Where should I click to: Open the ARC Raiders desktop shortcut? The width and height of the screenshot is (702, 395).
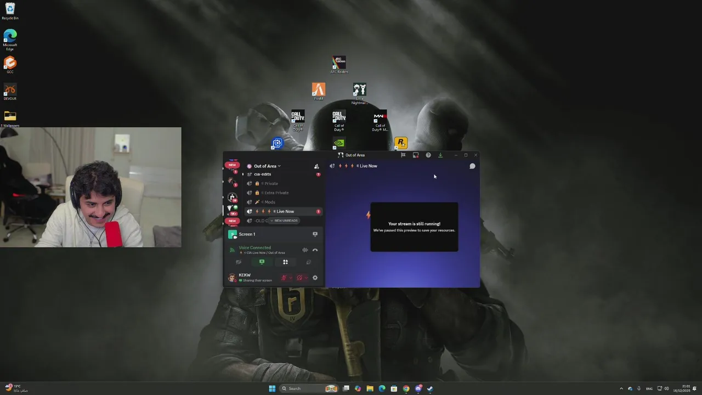tap(339, 65)
